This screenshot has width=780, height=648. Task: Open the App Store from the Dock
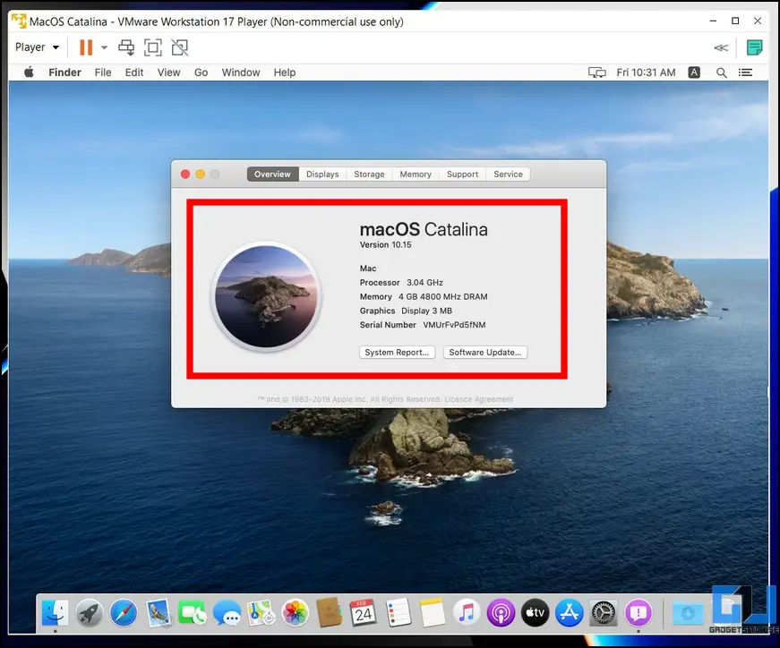coord(570,613)
